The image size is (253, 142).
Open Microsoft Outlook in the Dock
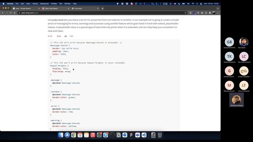click(x=125, y=135)
